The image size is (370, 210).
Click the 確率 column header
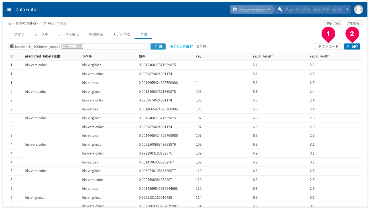click(142, 56)
